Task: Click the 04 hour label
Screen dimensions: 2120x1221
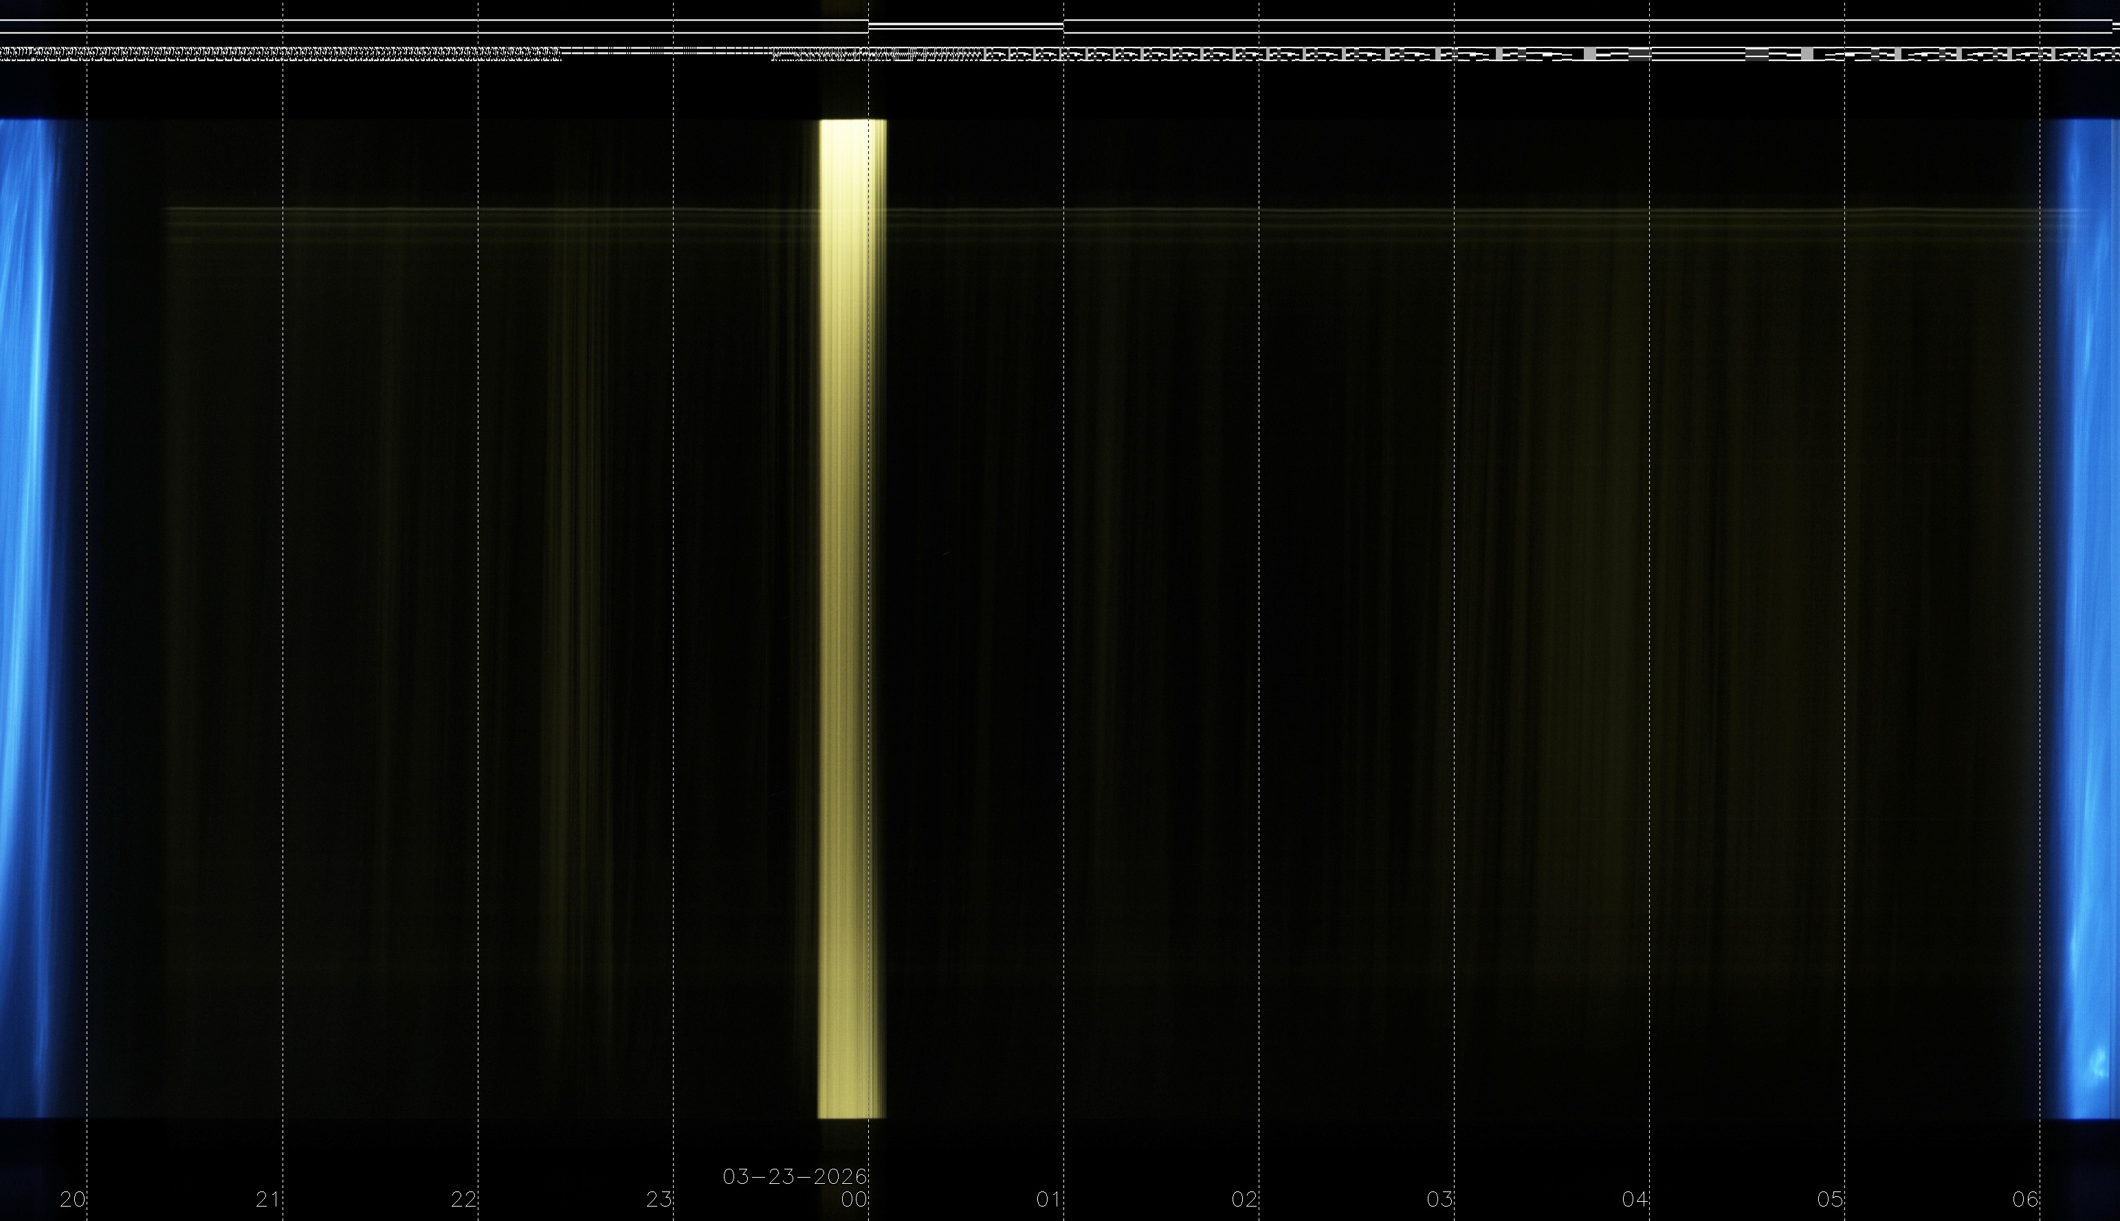Action: point(1635,1199)
